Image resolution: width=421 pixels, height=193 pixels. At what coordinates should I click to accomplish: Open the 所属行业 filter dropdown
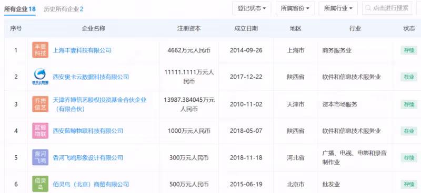[338, 8]
